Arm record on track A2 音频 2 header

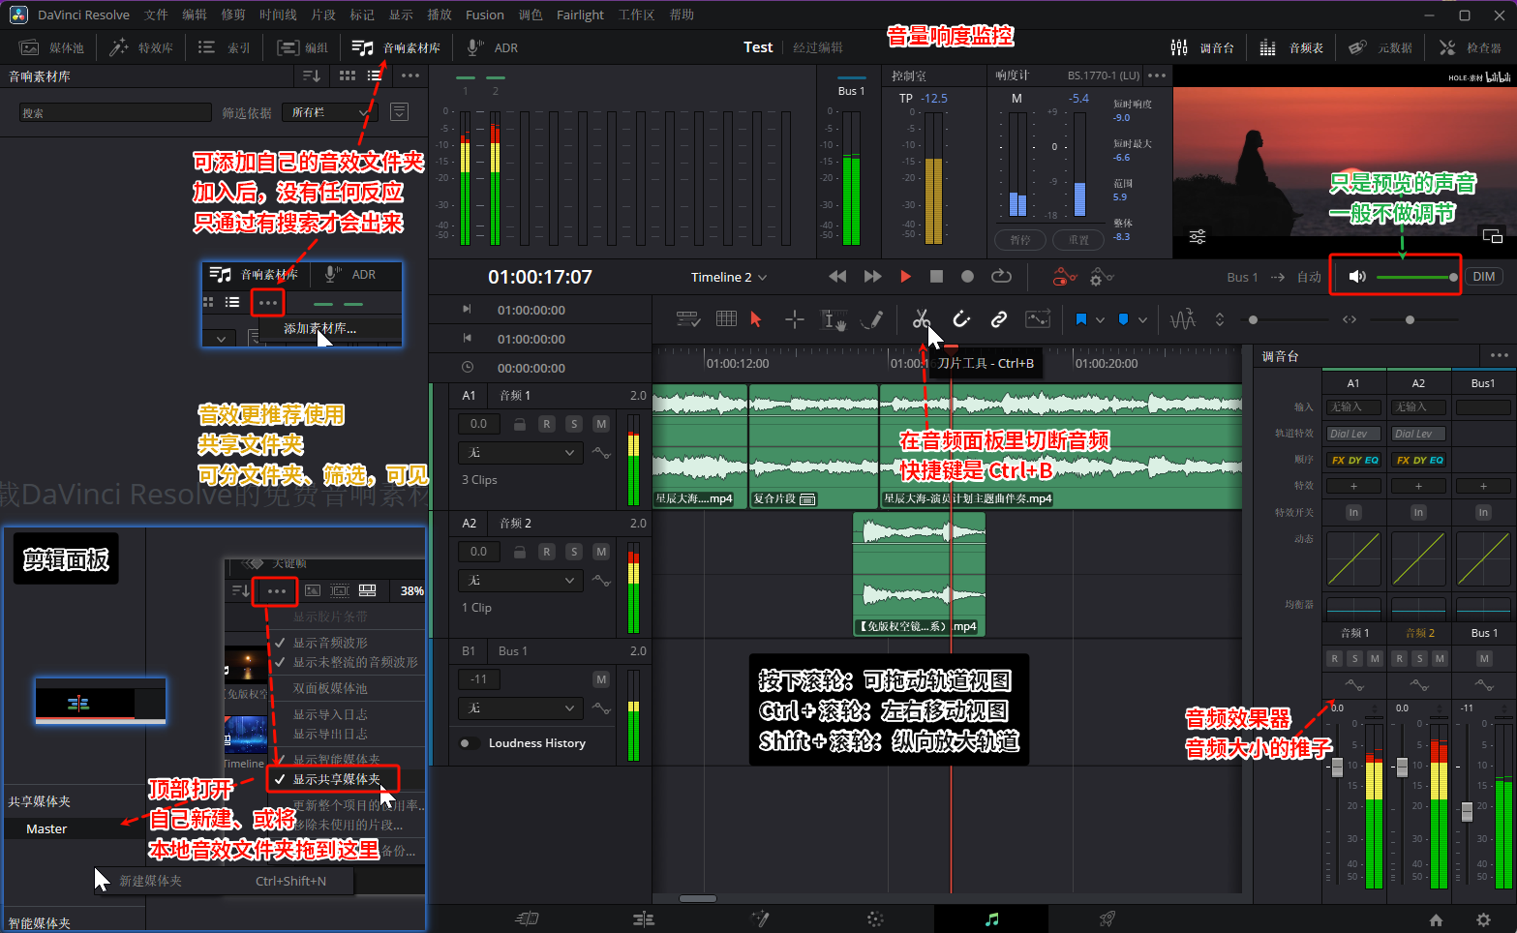point(547,552)
